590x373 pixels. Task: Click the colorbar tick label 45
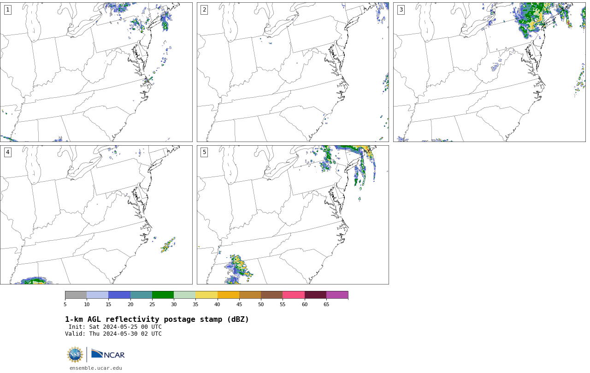pos(239,304)
